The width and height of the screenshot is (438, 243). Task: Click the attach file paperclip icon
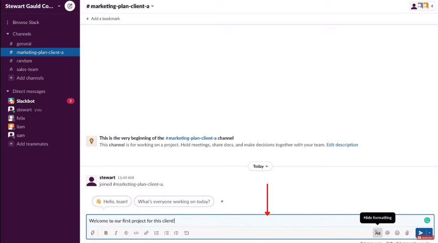[407, 233]
